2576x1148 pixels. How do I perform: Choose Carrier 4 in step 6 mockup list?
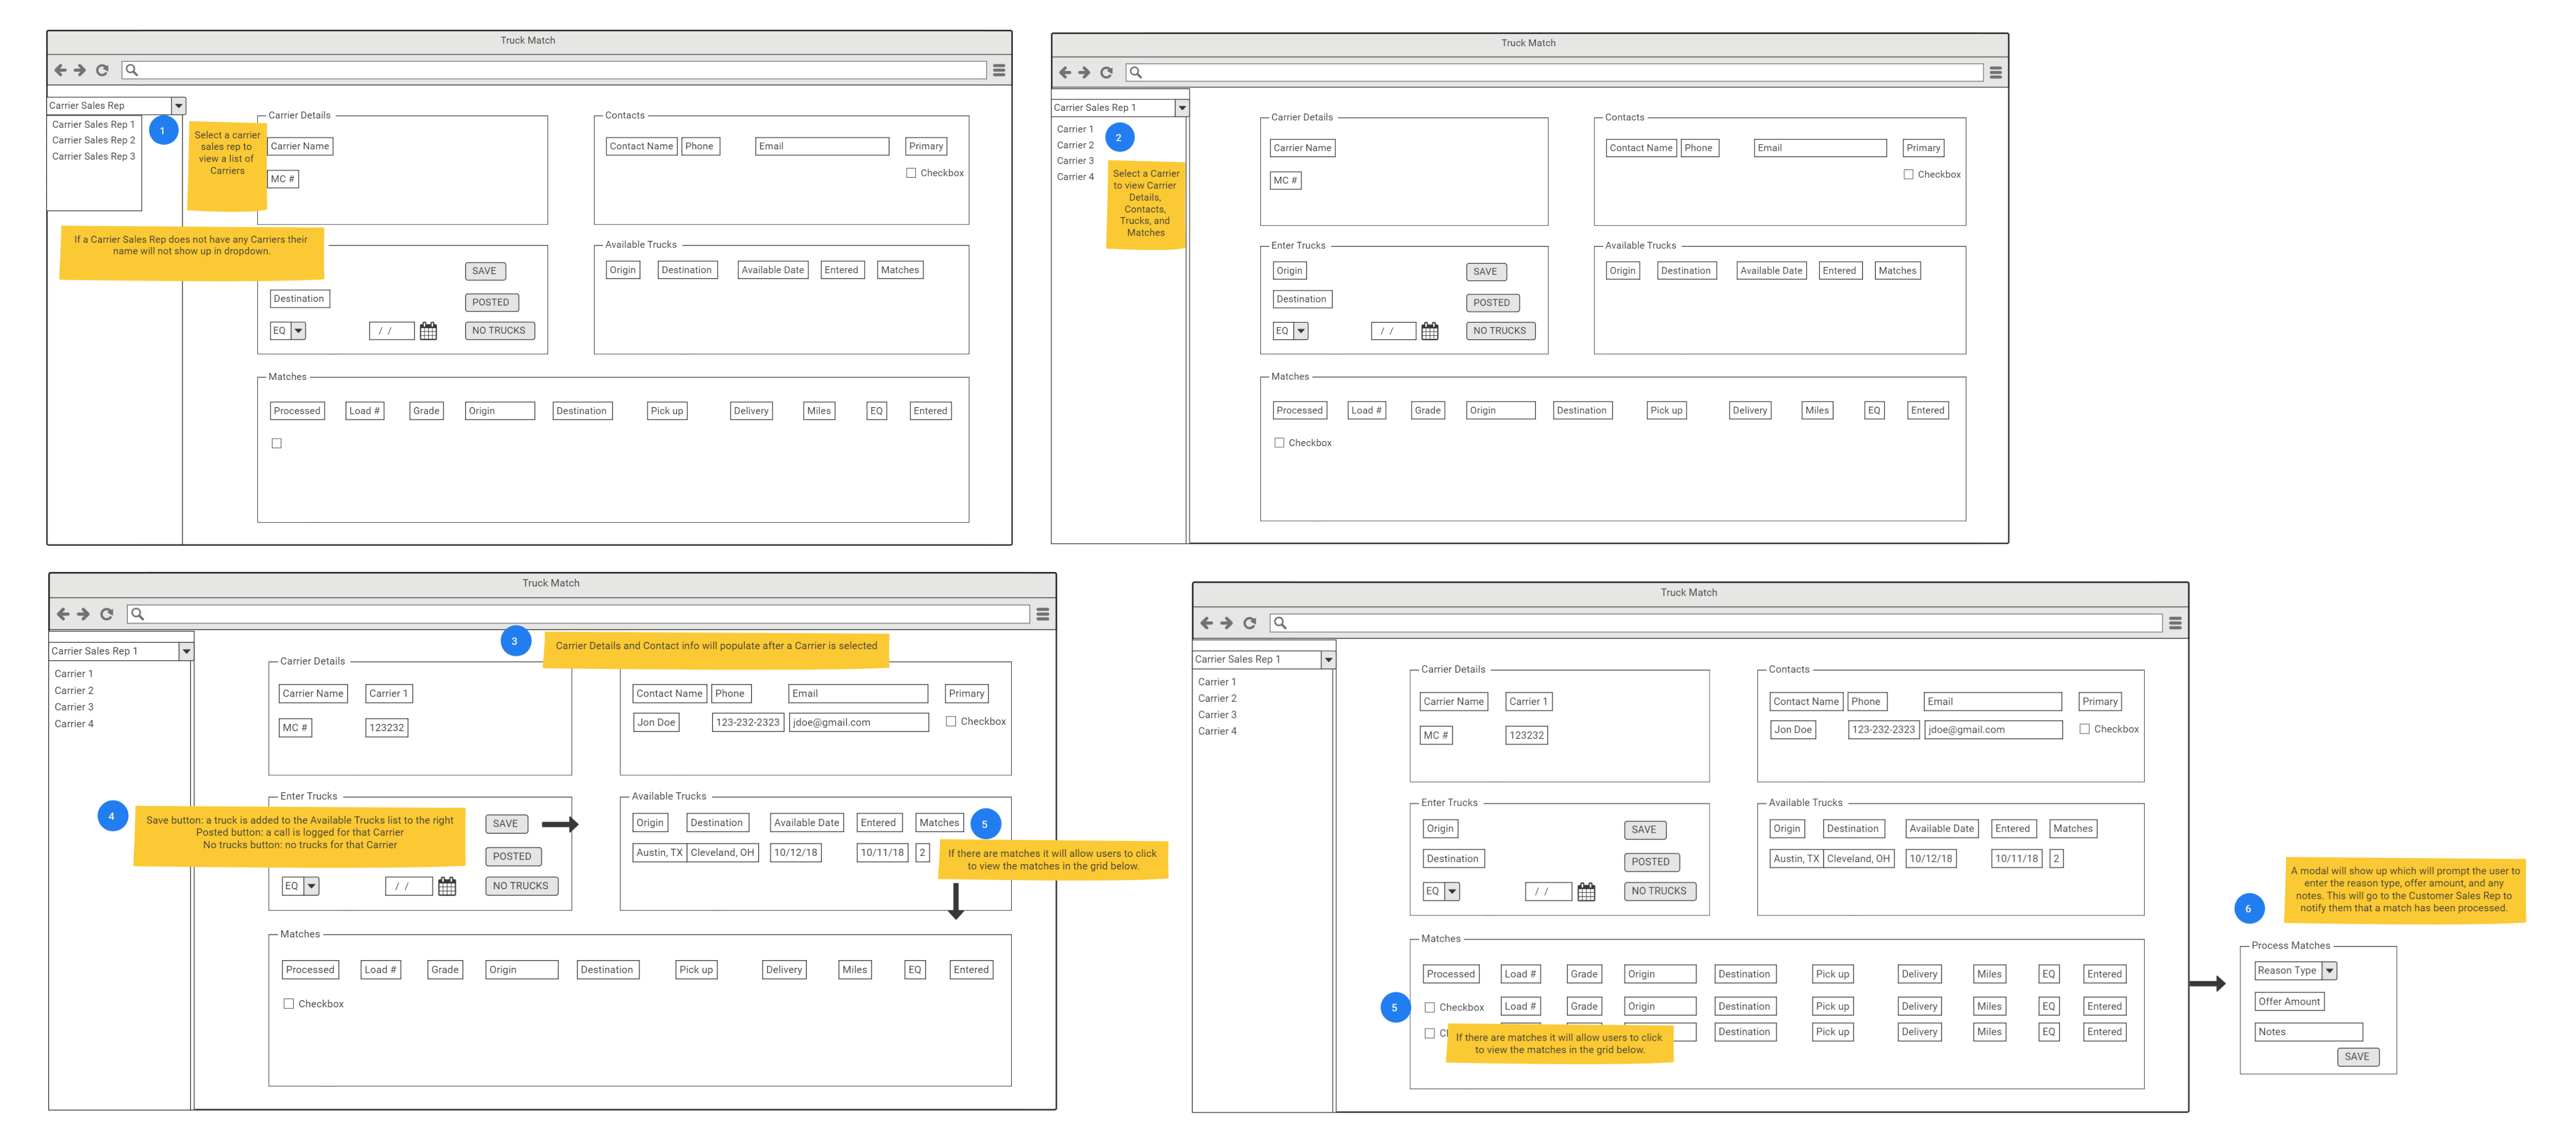pos(1217,731)
